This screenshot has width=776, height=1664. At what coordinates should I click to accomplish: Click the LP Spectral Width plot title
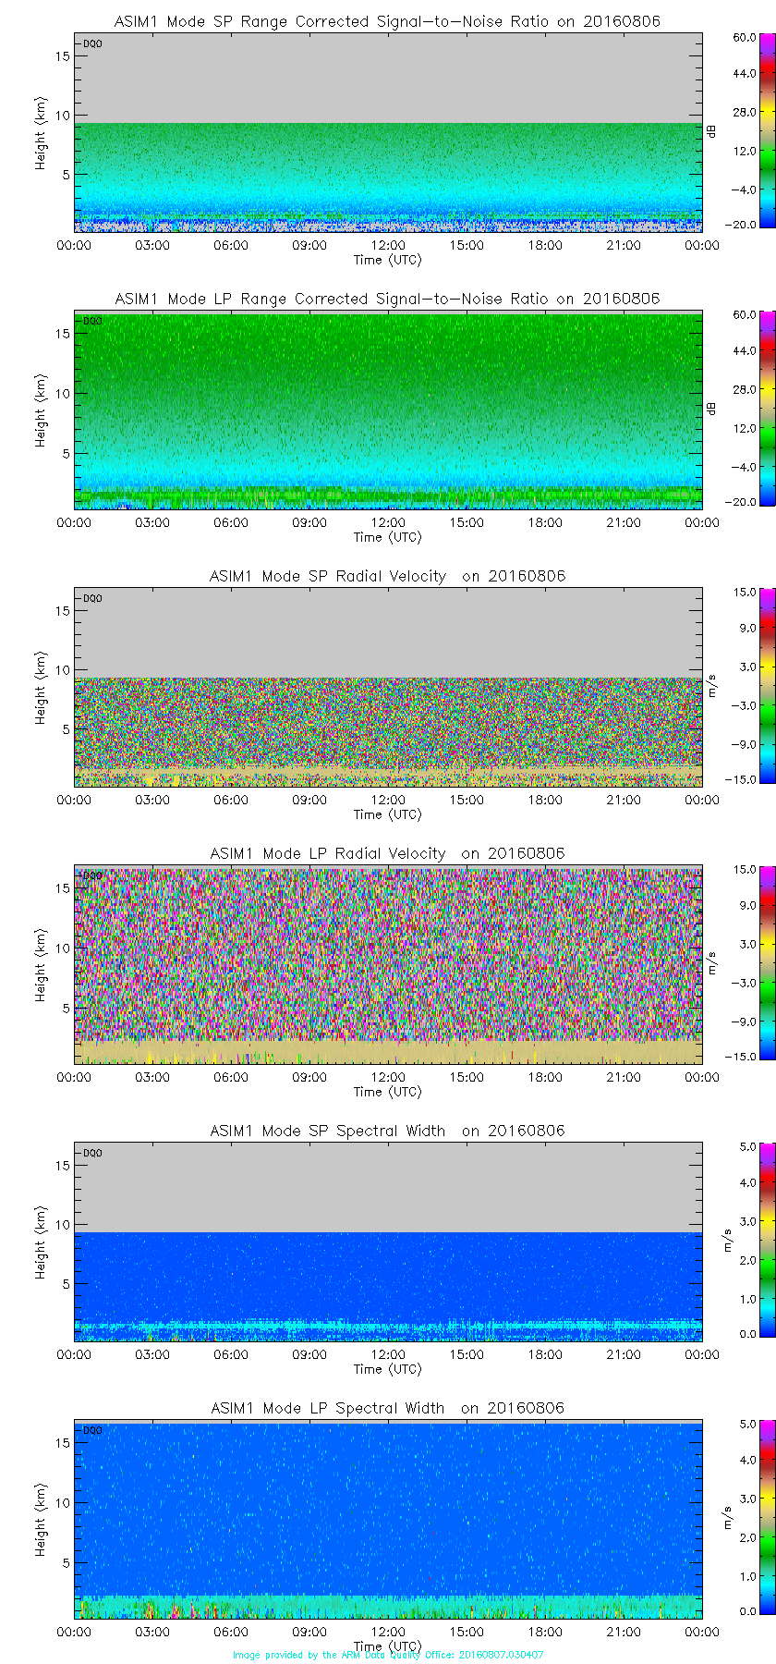coord(387,1408)
